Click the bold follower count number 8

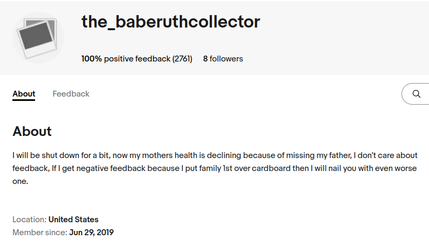click(x=206, y=59)
